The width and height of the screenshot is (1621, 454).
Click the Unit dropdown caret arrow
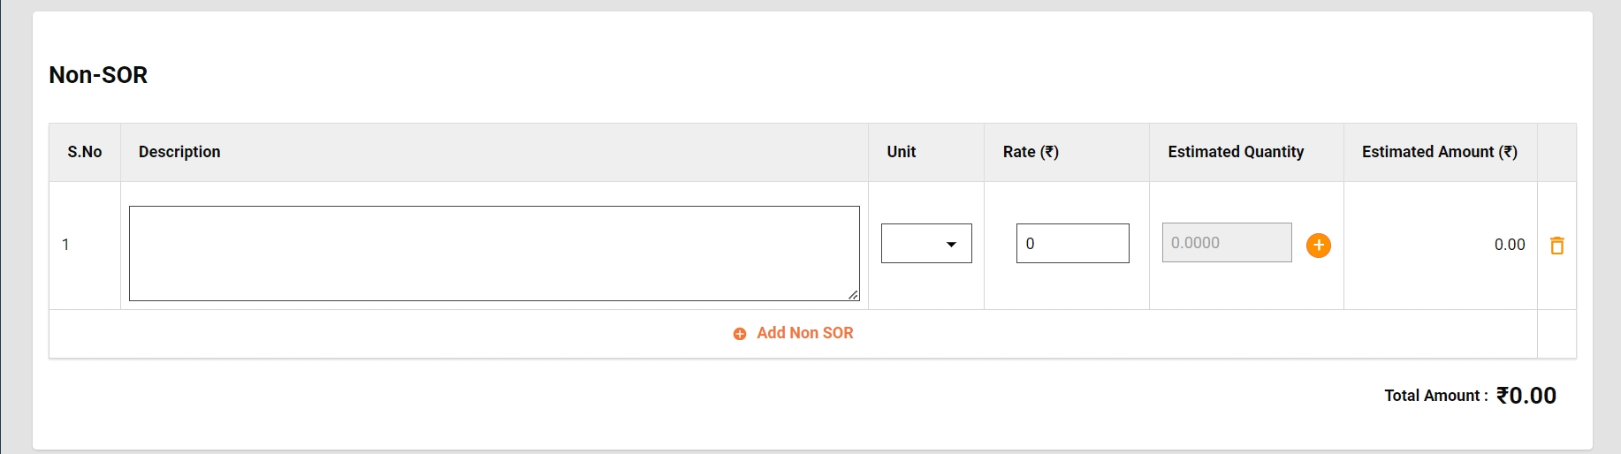[x=951, y=244]
